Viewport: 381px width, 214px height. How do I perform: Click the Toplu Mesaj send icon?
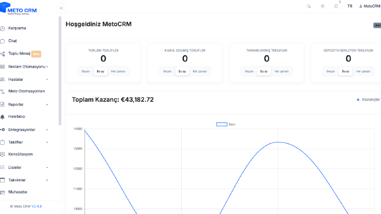[2, 54]
